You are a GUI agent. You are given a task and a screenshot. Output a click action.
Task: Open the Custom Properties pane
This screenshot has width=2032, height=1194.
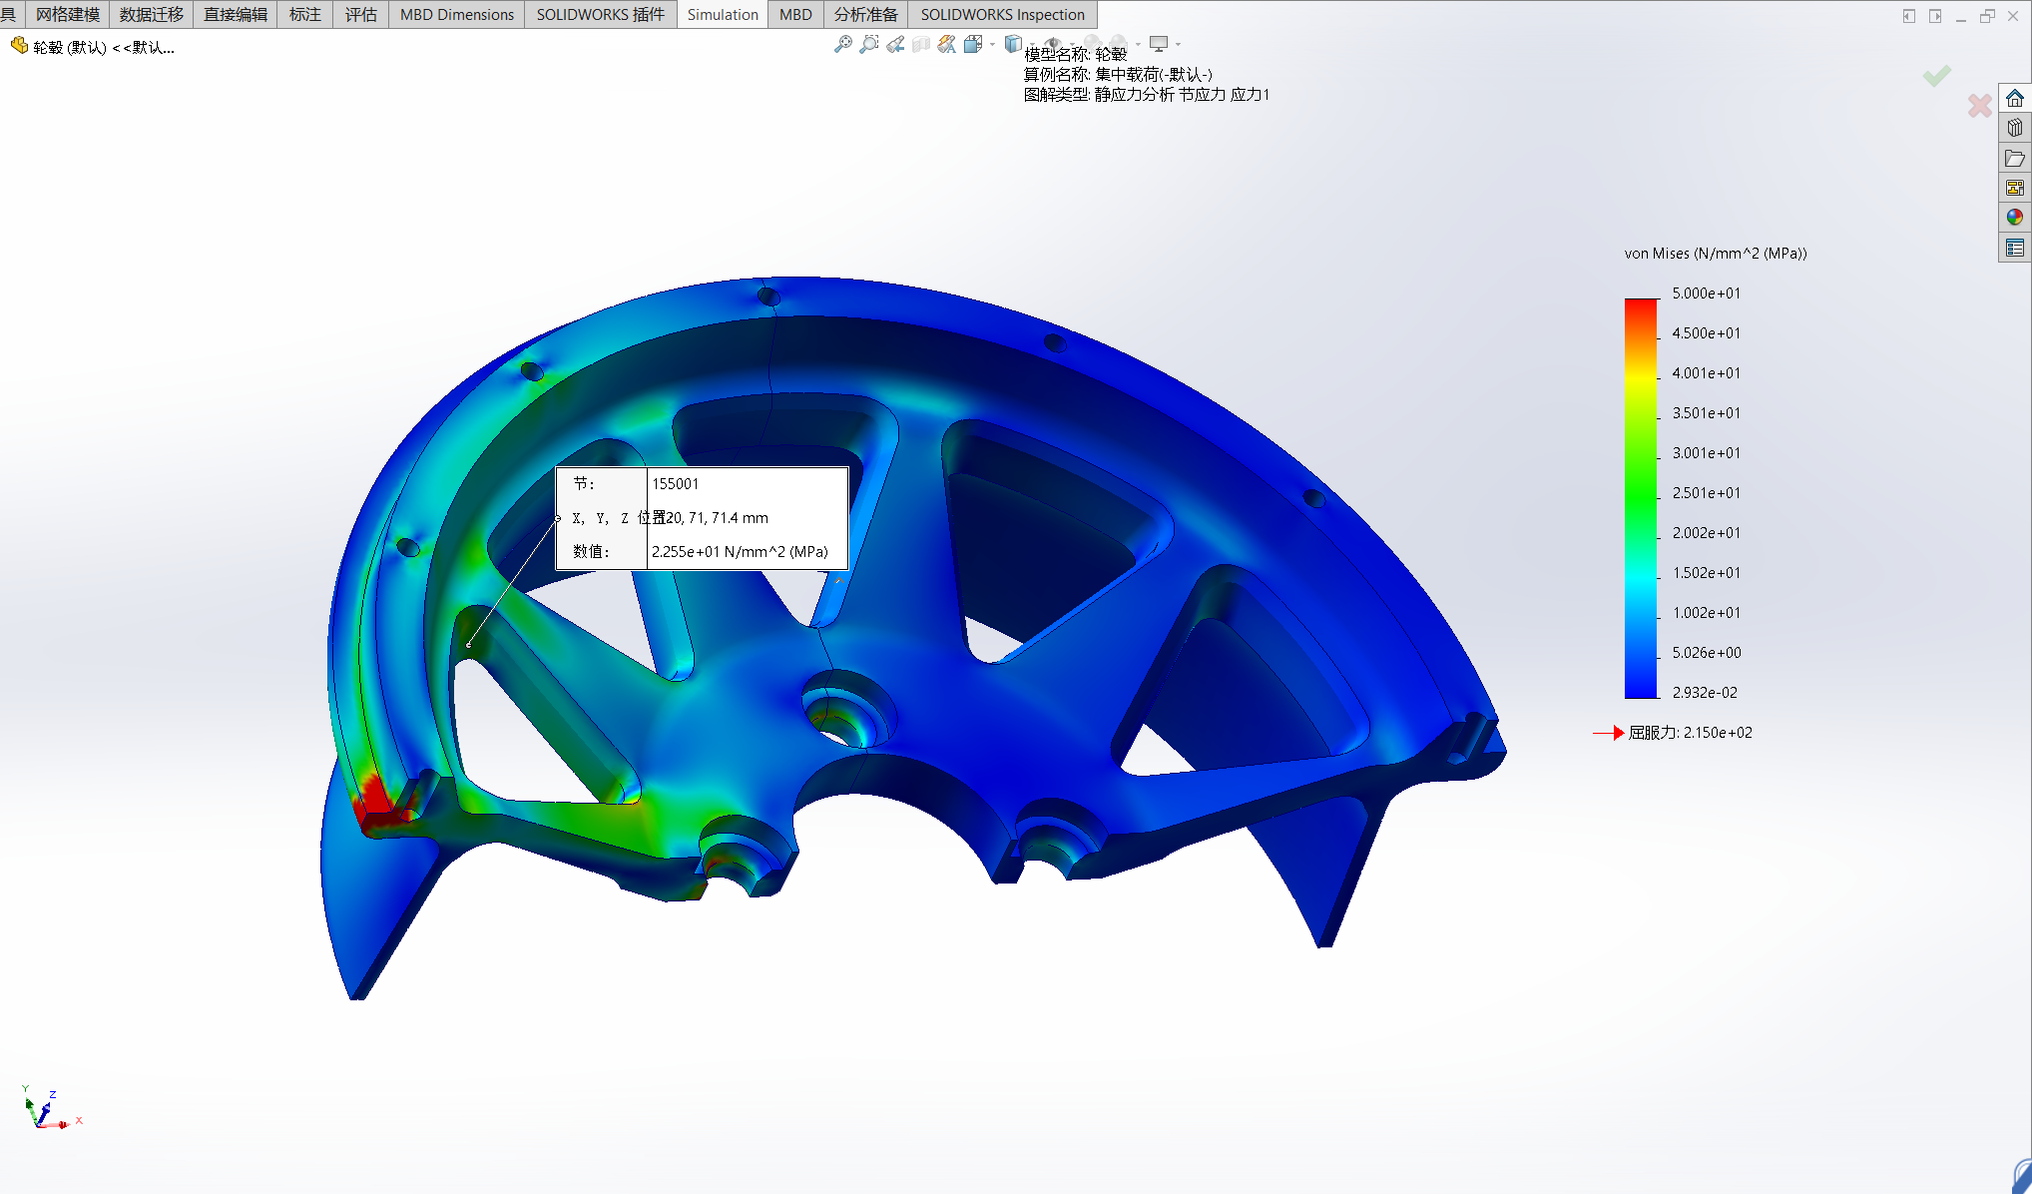pos(2015,248)
